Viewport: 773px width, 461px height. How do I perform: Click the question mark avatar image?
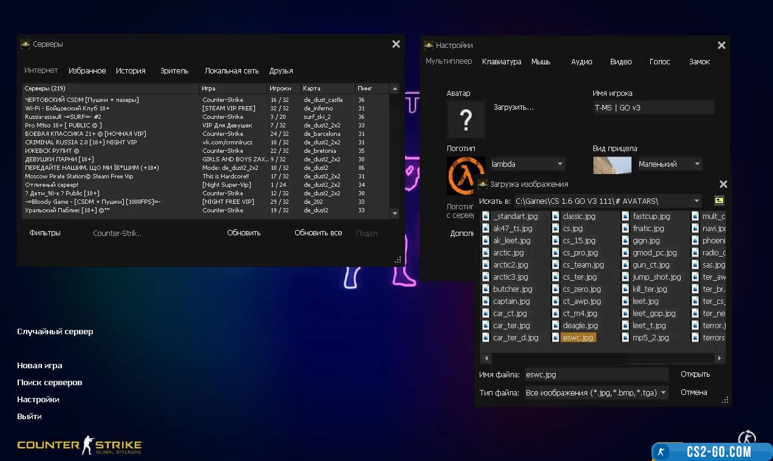(x=466, y=119)
